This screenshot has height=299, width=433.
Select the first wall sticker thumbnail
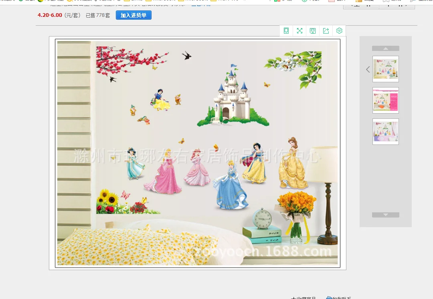(386, 69)
